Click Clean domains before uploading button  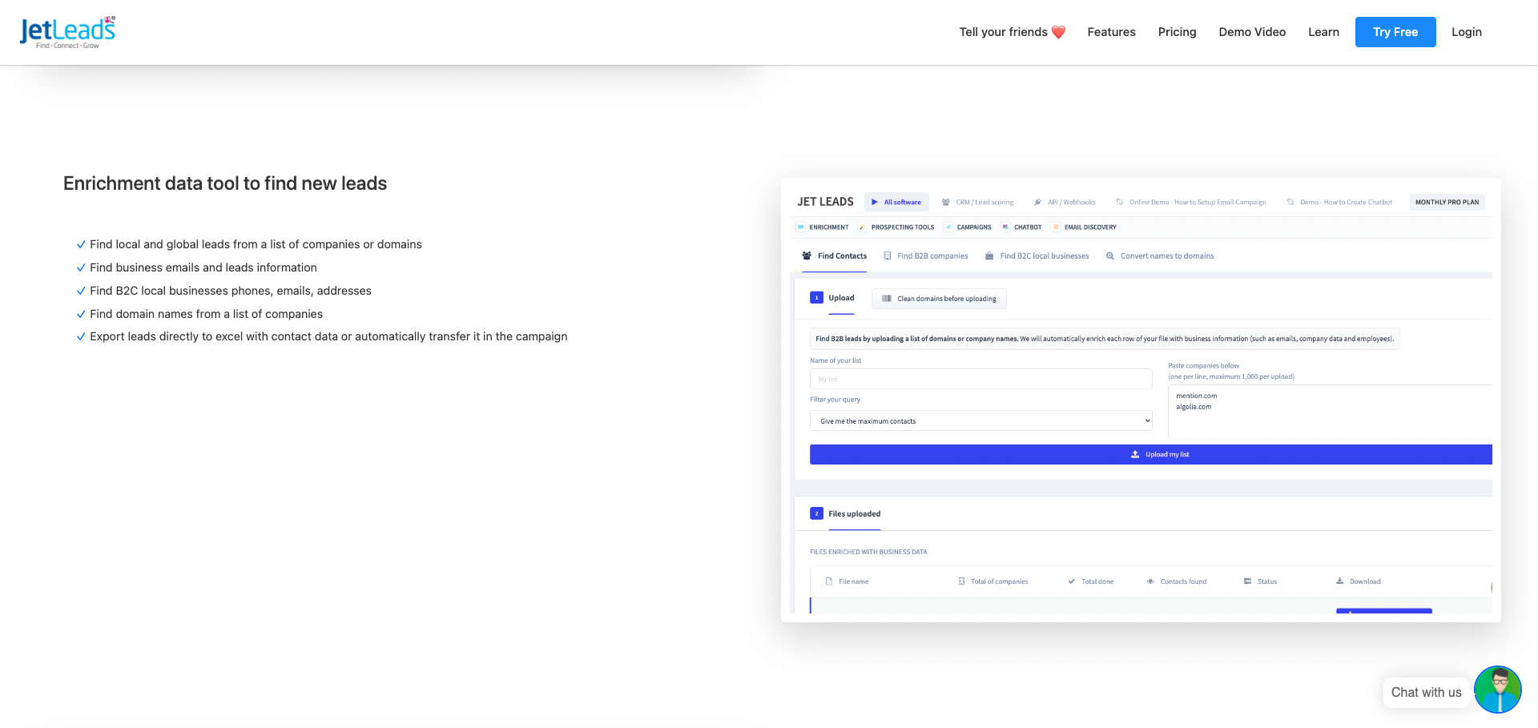click(939, 299)
